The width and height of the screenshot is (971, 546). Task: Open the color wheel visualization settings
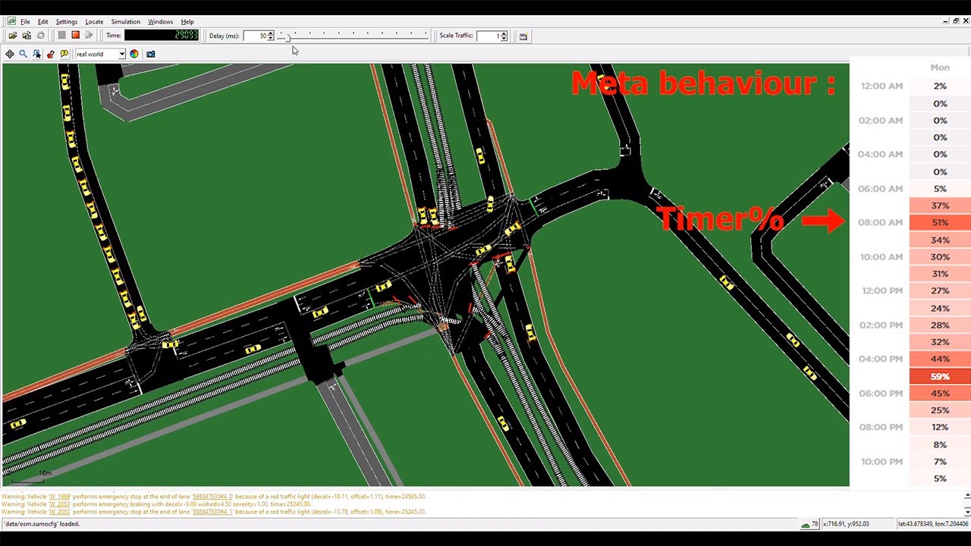click(134, 54)
